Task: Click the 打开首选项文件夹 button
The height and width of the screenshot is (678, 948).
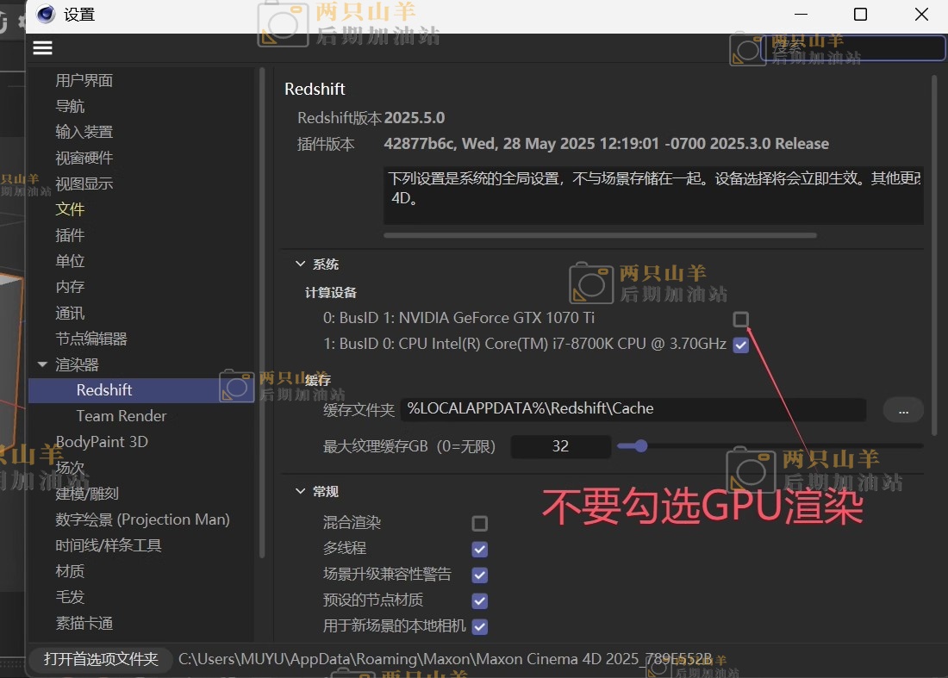Action: tap(101, 660)
